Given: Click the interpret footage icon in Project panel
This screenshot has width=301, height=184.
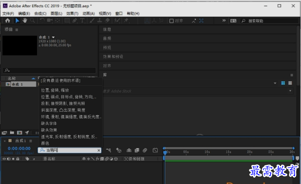Looking at the screenshot, I should pyautogui.click(x=4, y=132).
